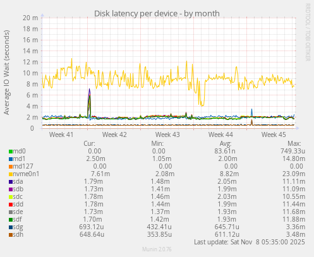Select the sda legend label
The height and width of the screenshot is (257, 314).
(18, 181)
